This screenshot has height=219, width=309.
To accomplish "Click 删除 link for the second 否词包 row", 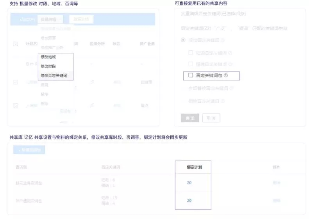I will click(277, 201).
